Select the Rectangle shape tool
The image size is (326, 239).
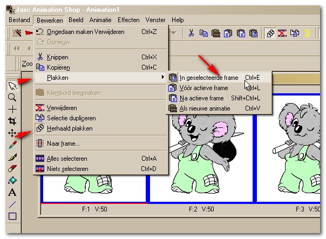click(x=12, y=216)
